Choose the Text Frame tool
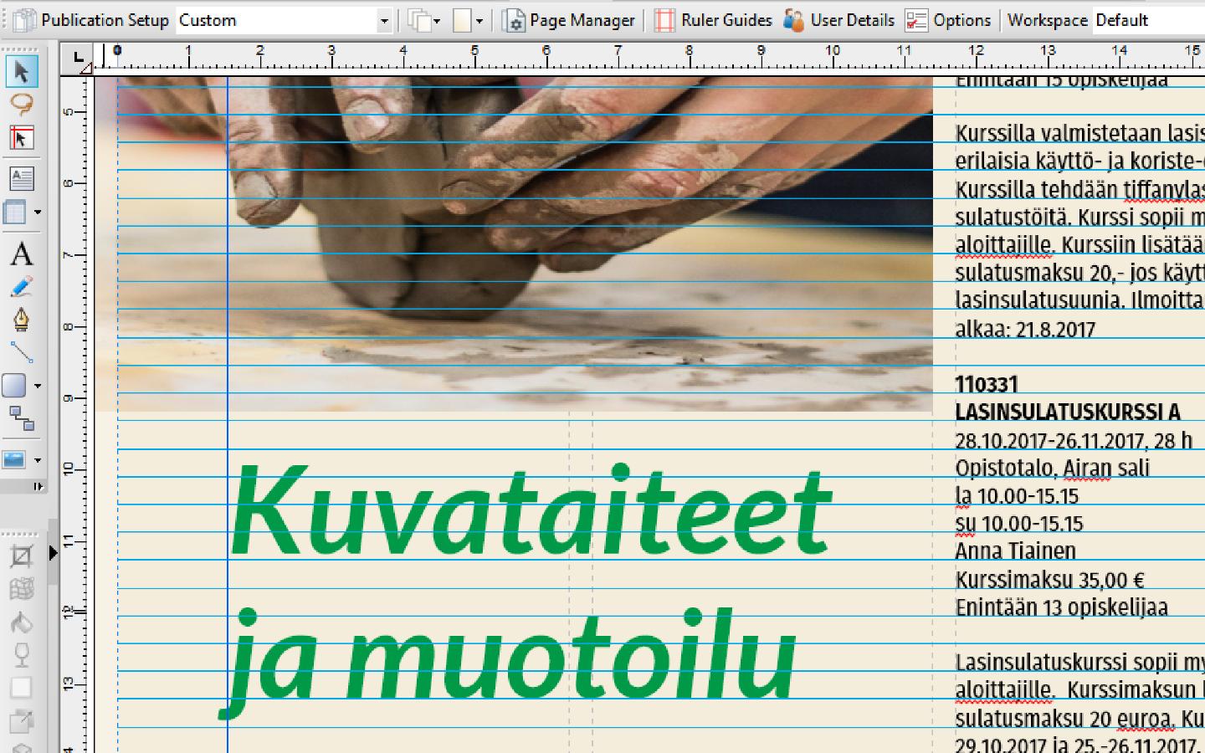This screenshot has height=753, width=1205. [x=21, y=178]
